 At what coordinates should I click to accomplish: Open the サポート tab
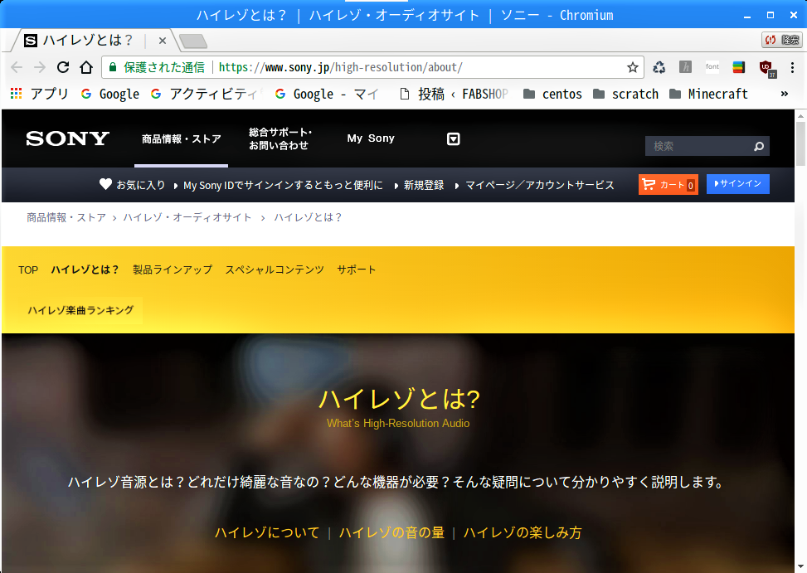point(356,270)
